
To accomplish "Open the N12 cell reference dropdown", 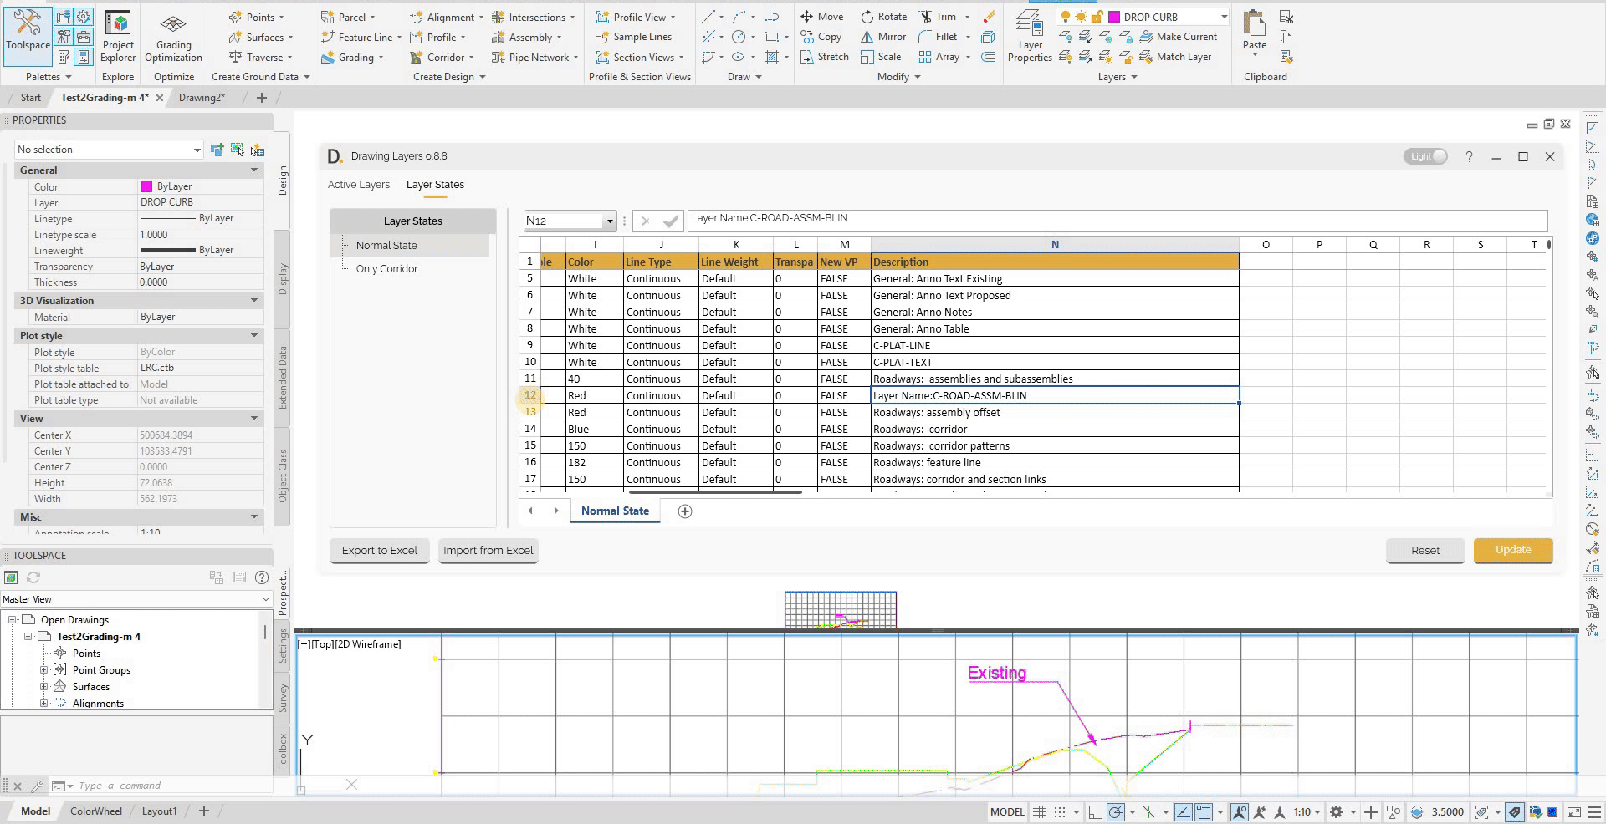I will (608, 221).
